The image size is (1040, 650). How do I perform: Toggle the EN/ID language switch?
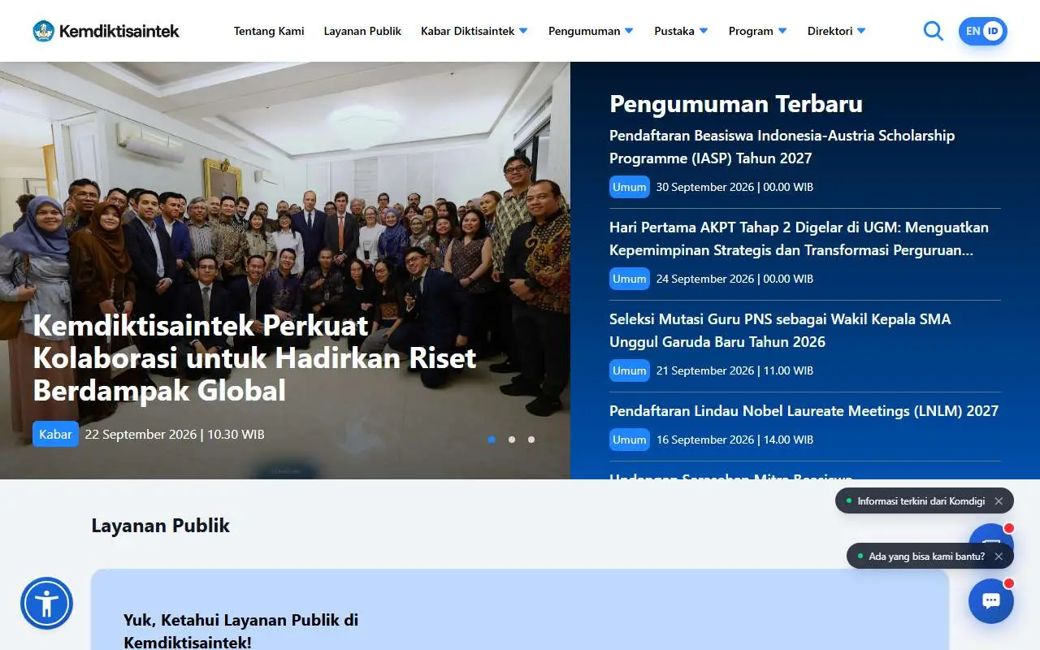coord(983,31)
